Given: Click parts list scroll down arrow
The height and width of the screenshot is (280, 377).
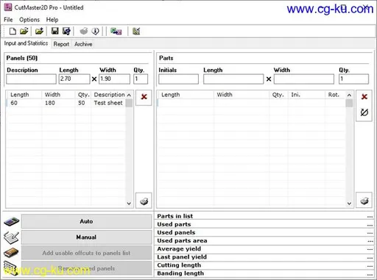Looking at the screenshot, I should click(x=349, y=204).
